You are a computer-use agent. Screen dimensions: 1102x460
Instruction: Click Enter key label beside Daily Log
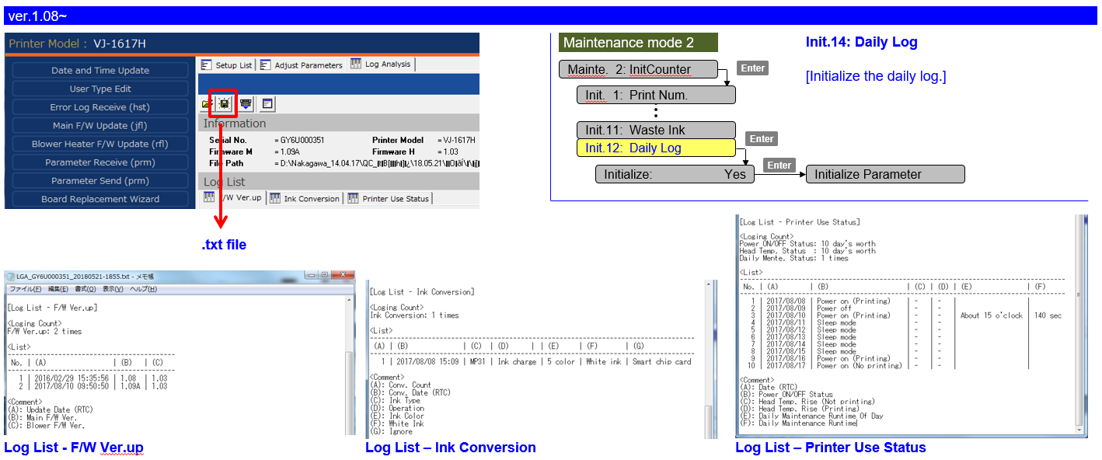point(762,139)
